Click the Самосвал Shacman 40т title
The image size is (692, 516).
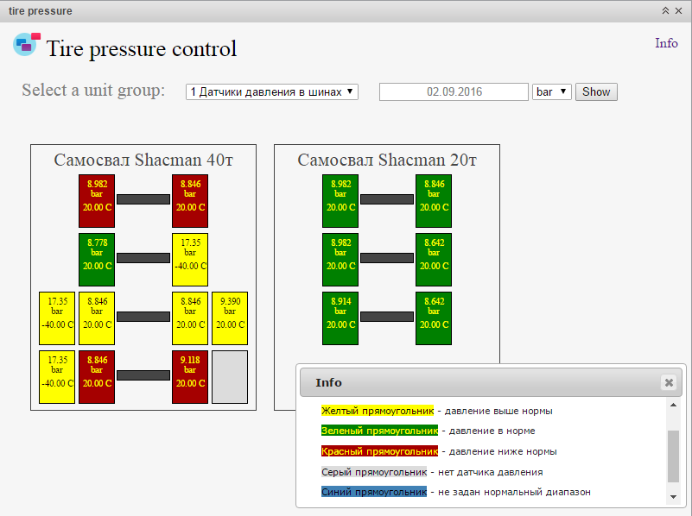143,160
